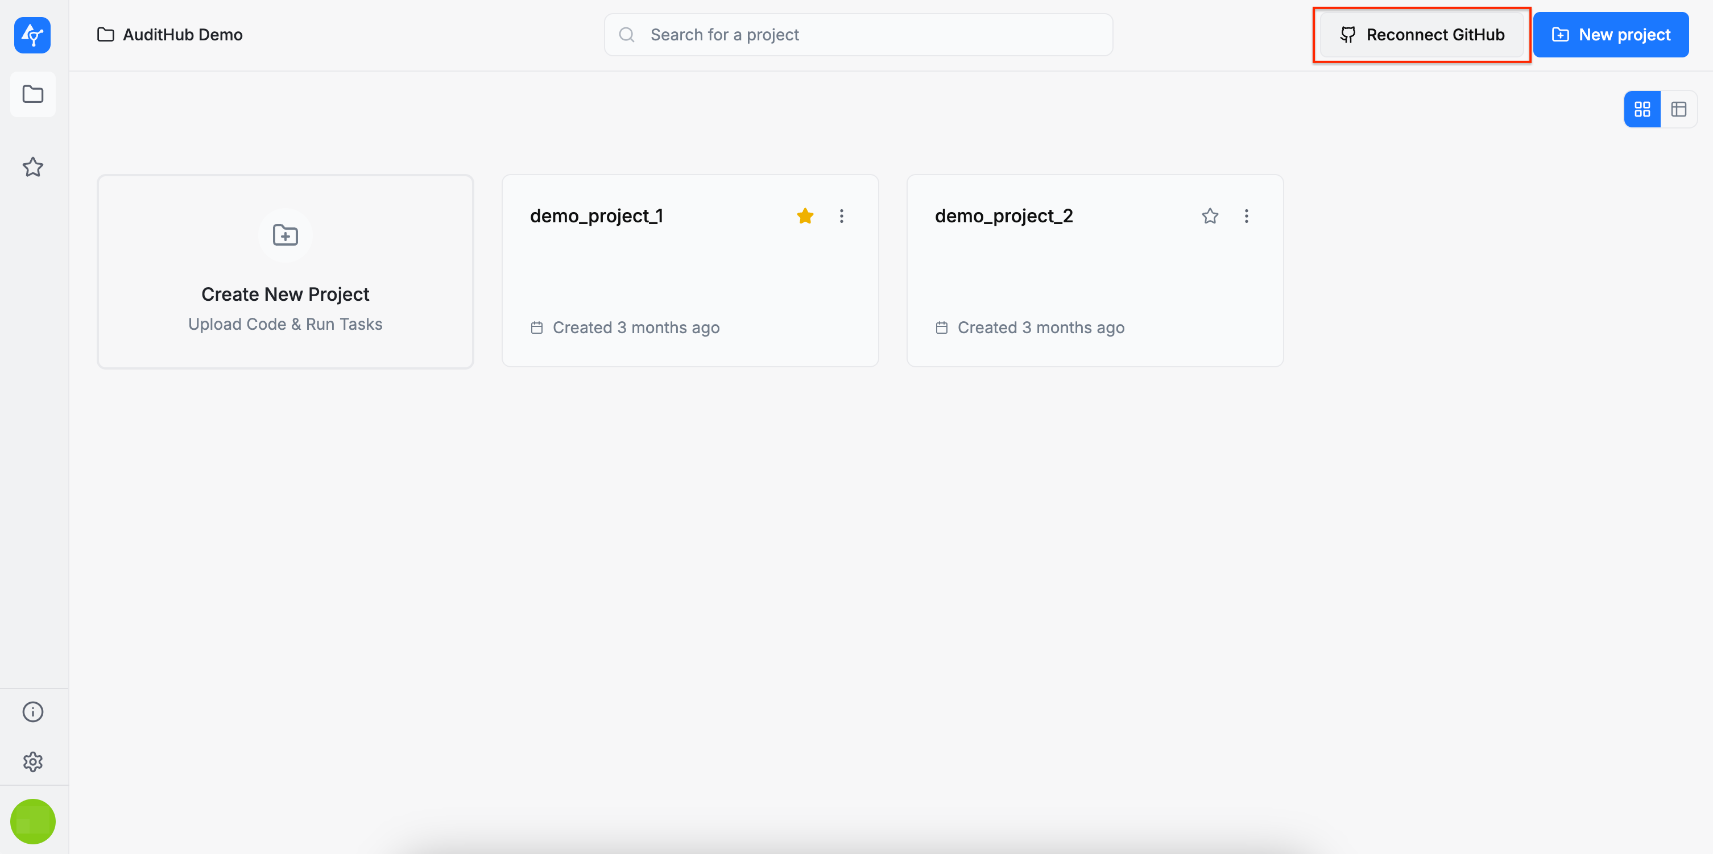Click the green user avatar
Screen dimensions: 1713x854
[x=32, y=821]
